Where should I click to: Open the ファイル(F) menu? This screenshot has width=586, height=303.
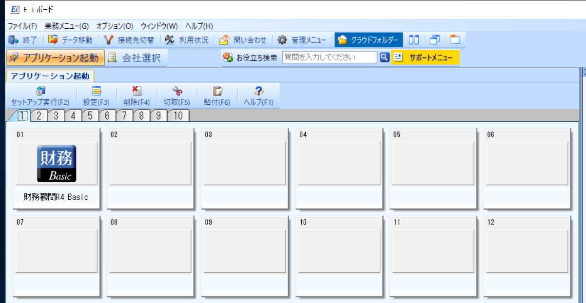22,26
